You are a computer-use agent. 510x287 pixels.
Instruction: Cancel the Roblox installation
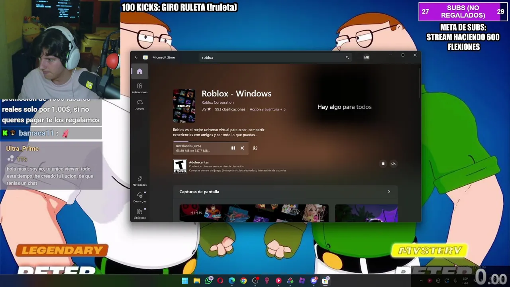pos(242,148)
